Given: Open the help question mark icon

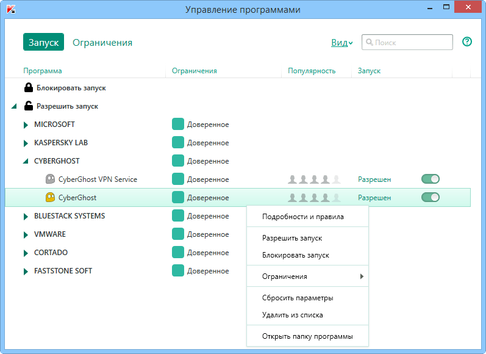Looking at the screenshot, I should click(x=466, y=42).
